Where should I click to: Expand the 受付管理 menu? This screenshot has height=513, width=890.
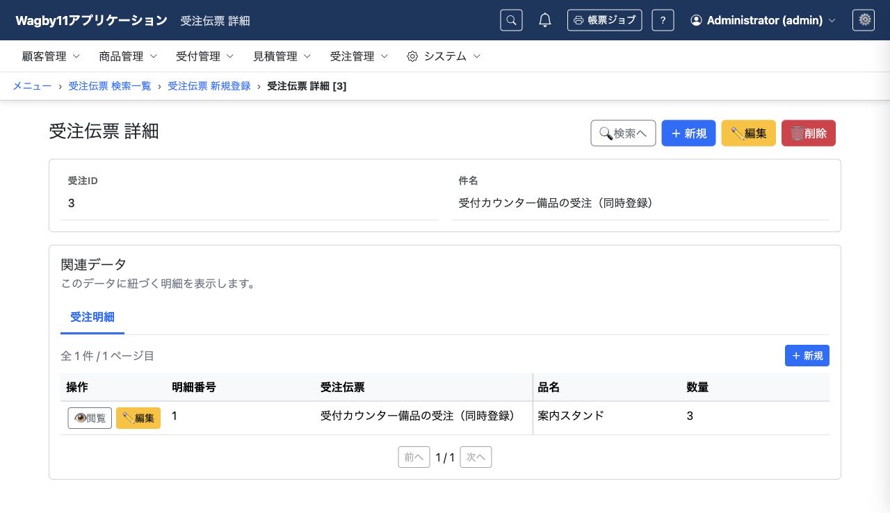point(205,56)
